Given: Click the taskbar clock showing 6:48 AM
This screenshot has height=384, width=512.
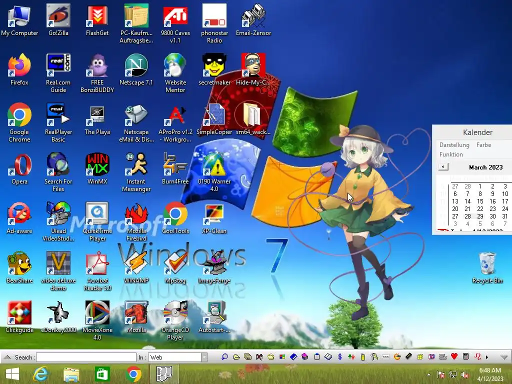Looking at the screenshot, I should tap(490, 374).
